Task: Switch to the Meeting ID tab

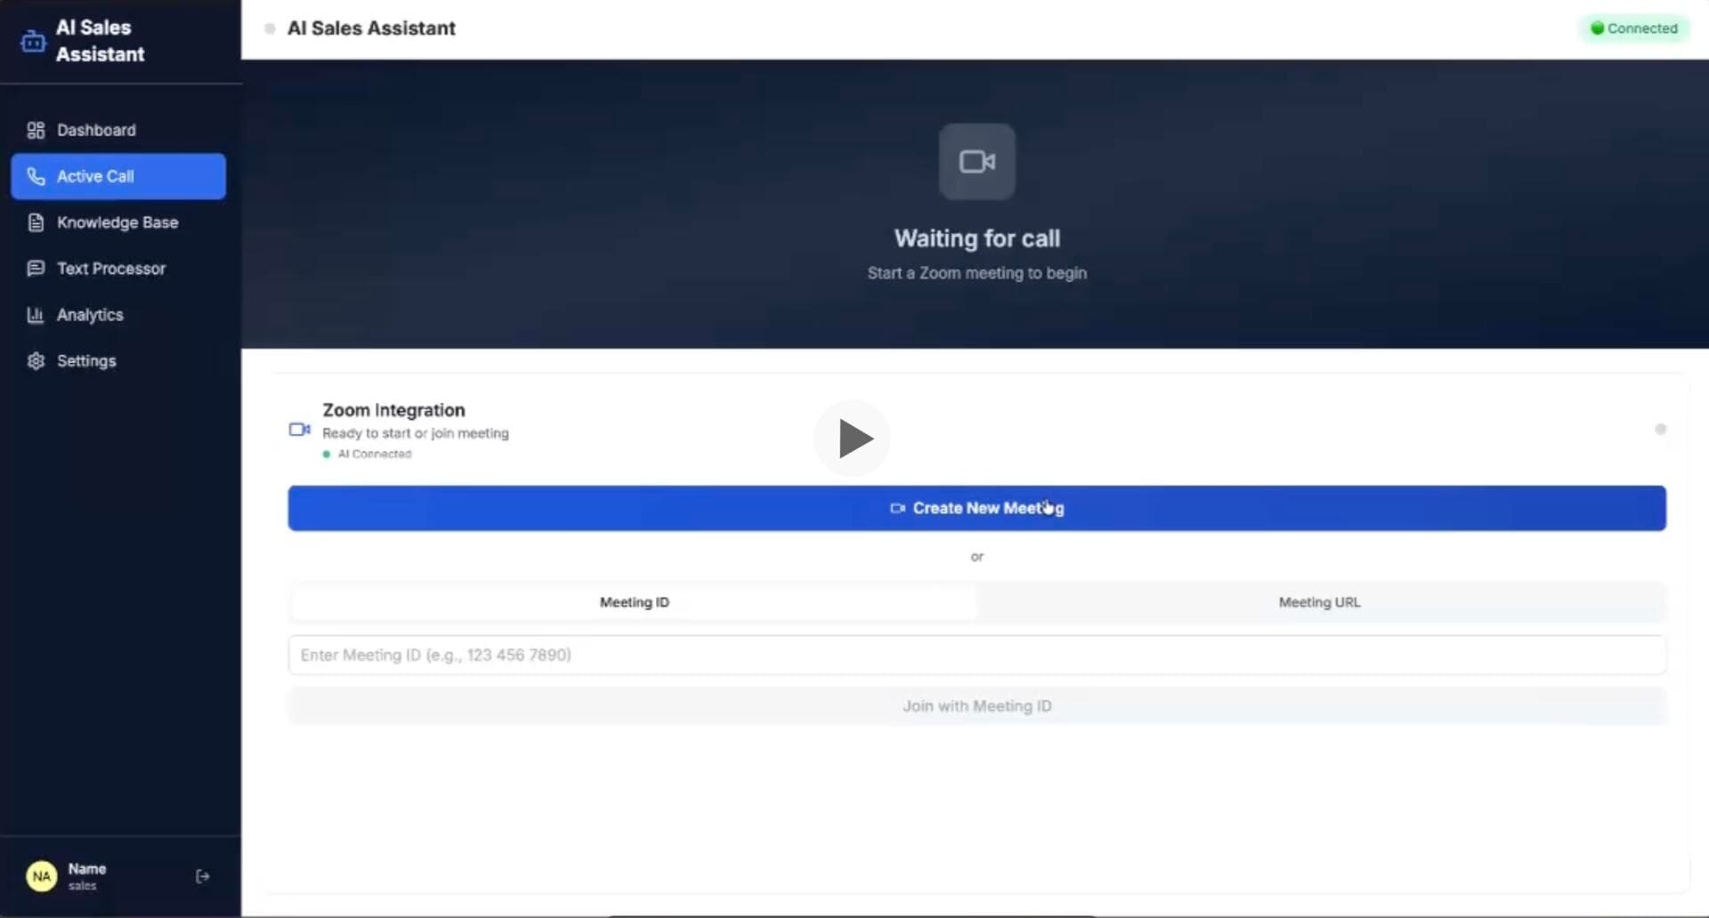Action: [x=633, y=601]
